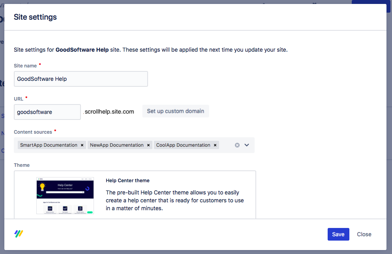Focus the URL subdomain input box
The width and height of the screenshot is (392, 254).
(47, 112)
